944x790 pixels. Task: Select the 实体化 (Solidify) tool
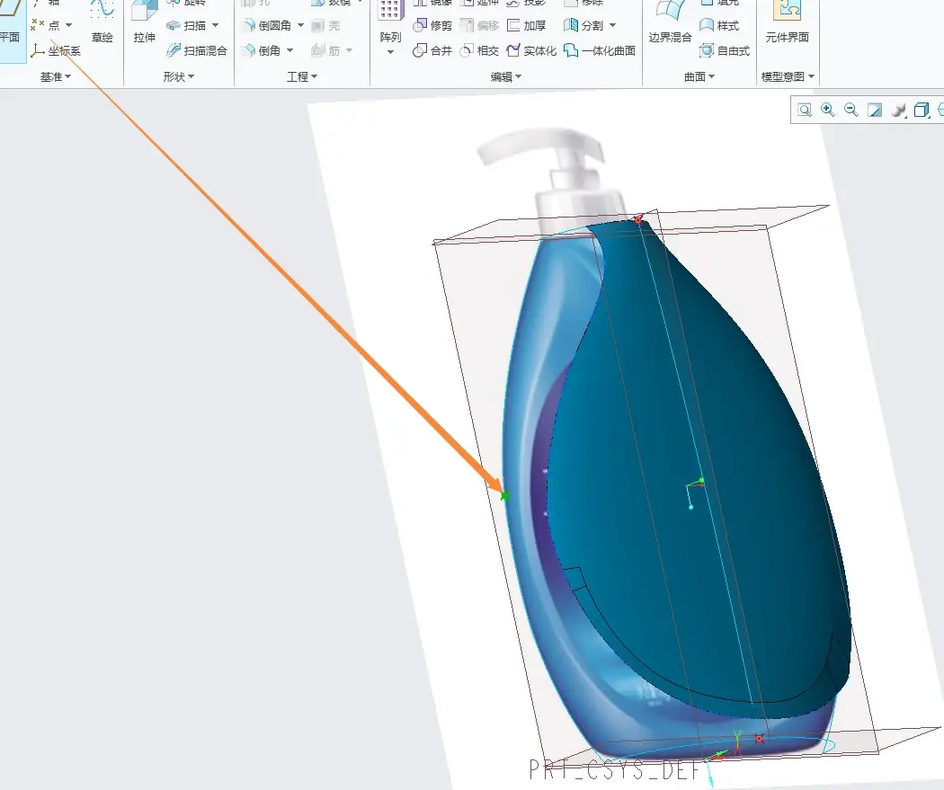(531, 50)
